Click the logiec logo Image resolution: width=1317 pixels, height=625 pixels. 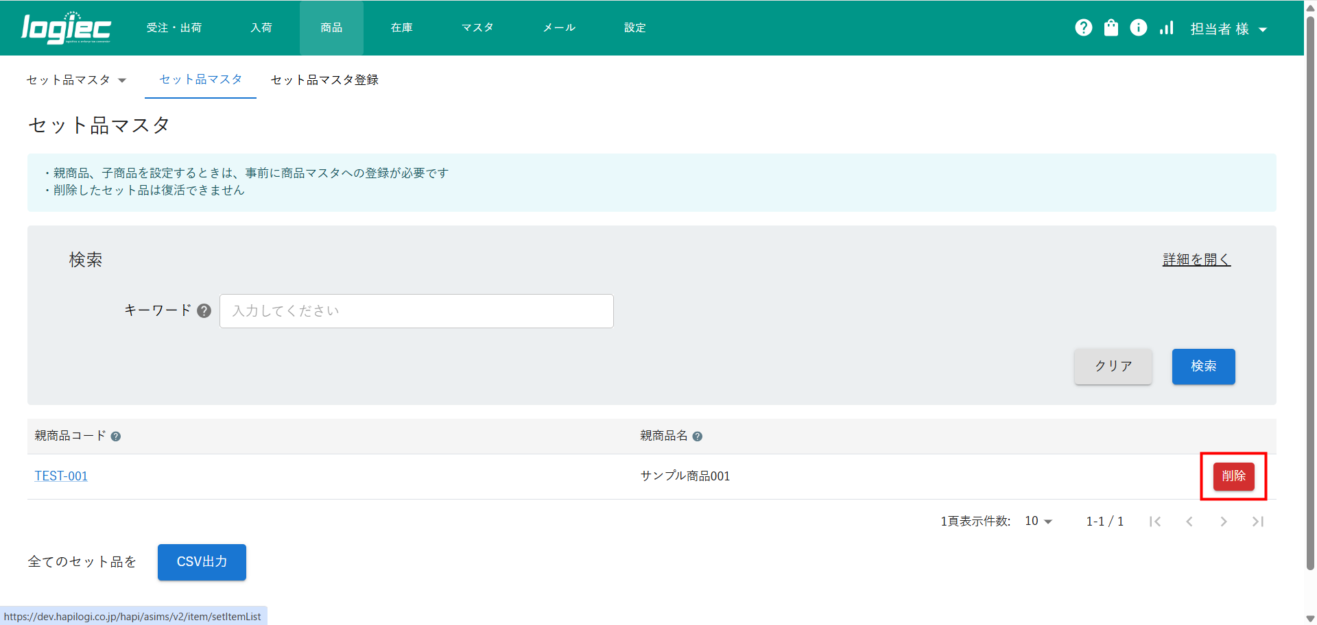66,28
